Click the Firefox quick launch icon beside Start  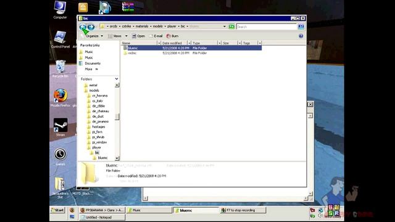click(x=72, y=210)
